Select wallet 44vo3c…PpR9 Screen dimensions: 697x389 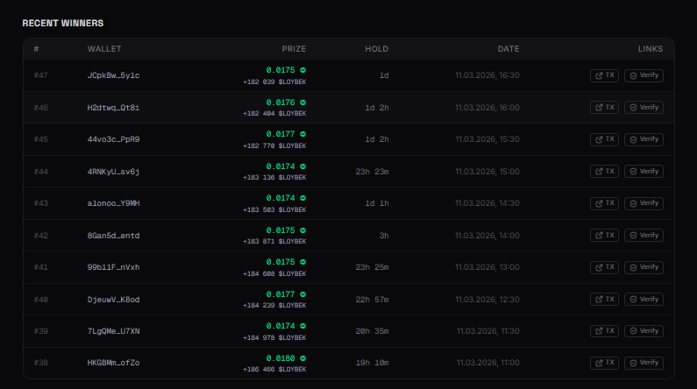113,139
